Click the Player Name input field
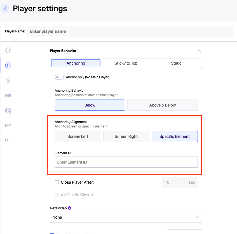The height and width of the screenshot is (234, 237). tap(130, 31)
